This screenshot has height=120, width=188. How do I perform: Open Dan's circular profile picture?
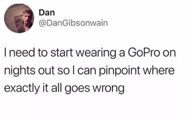(x=19, y=18)
